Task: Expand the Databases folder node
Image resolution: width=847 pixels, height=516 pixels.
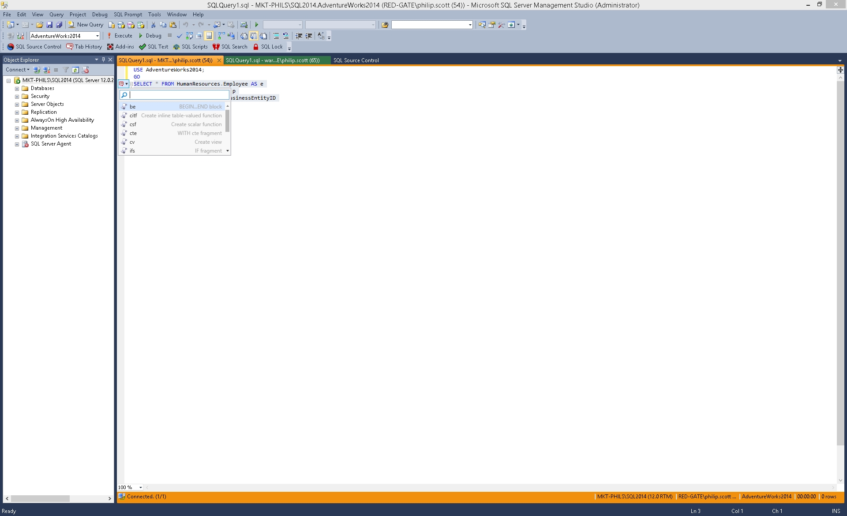Action: pyautogui.click(x=17, y=89)
